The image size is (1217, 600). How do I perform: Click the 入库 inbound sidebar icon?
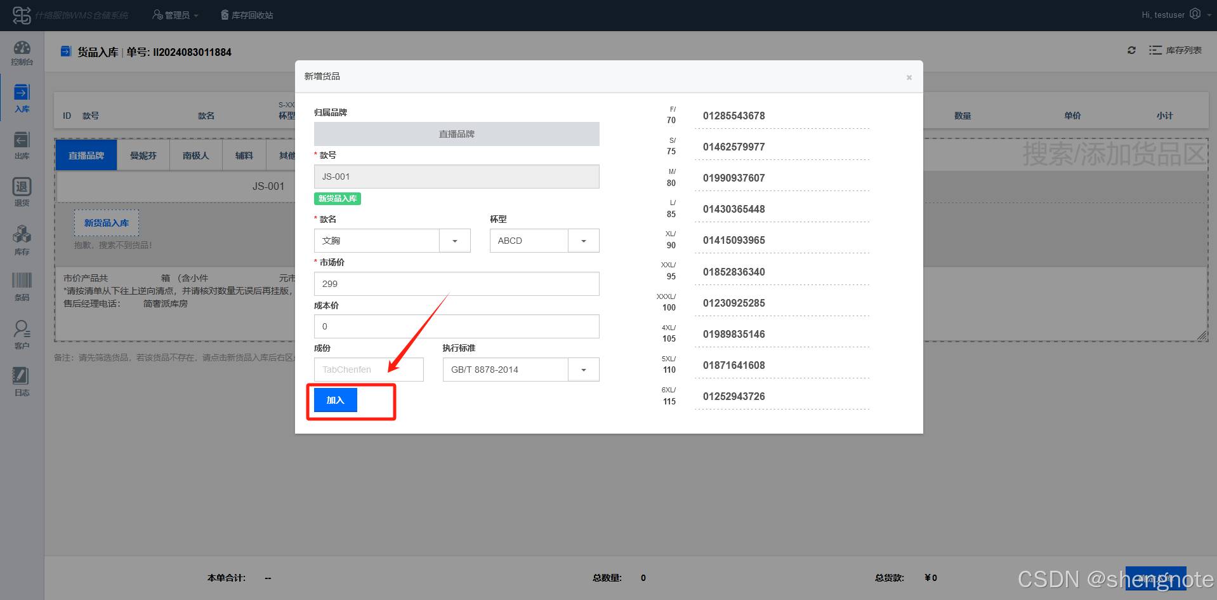[x=22, y=98]
